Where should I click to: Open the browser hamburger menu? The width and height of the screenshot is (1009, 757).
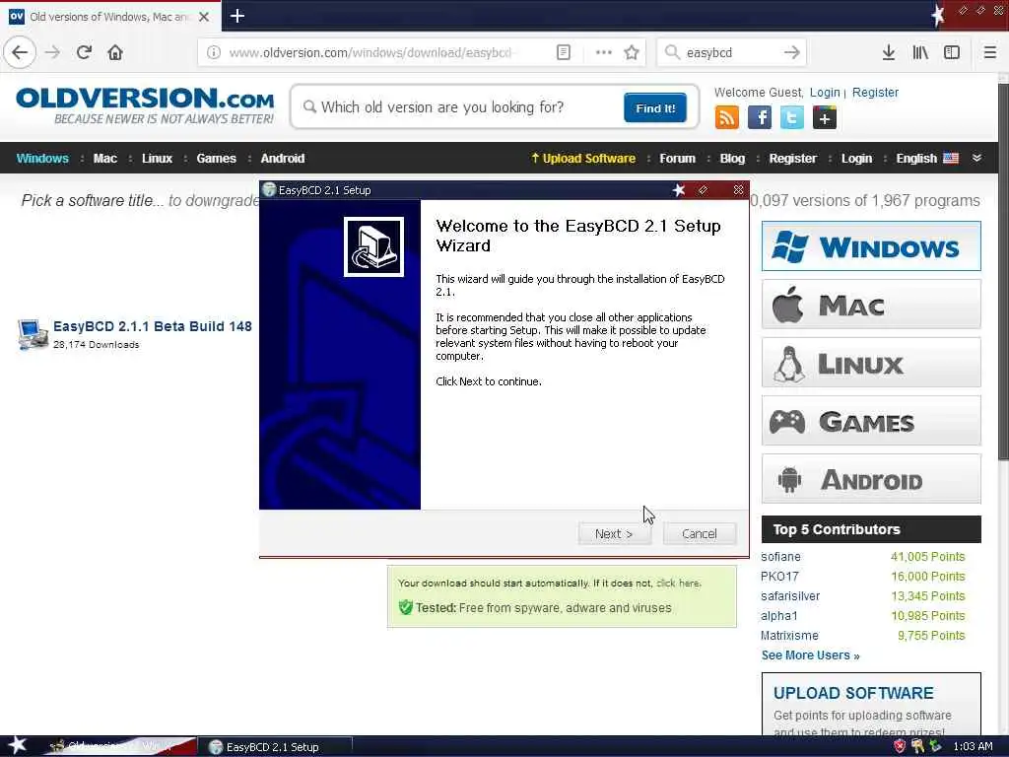coord(989,52)
